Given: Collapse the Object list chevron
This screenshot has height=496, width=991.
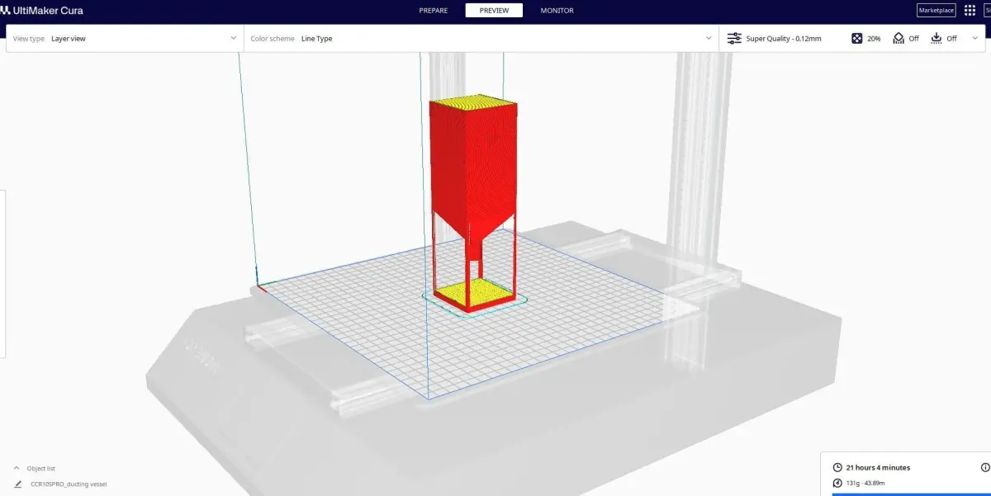Looking at the screenshot, I should [17, 468].
